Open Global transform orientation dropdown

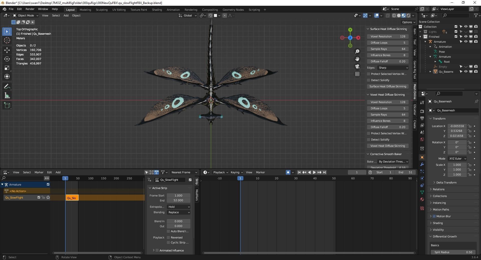pos(188,15)
